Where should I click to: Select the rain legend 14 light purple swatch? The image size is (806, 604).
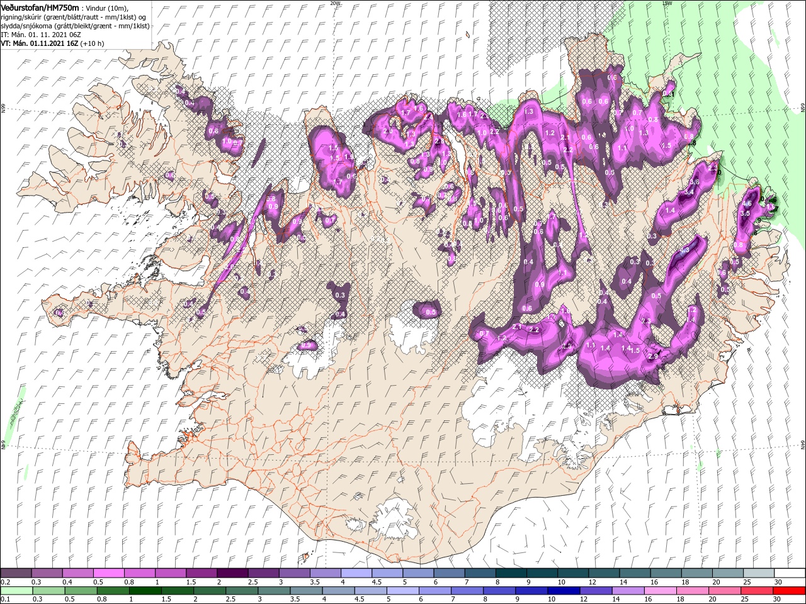[x=628, y=590]
